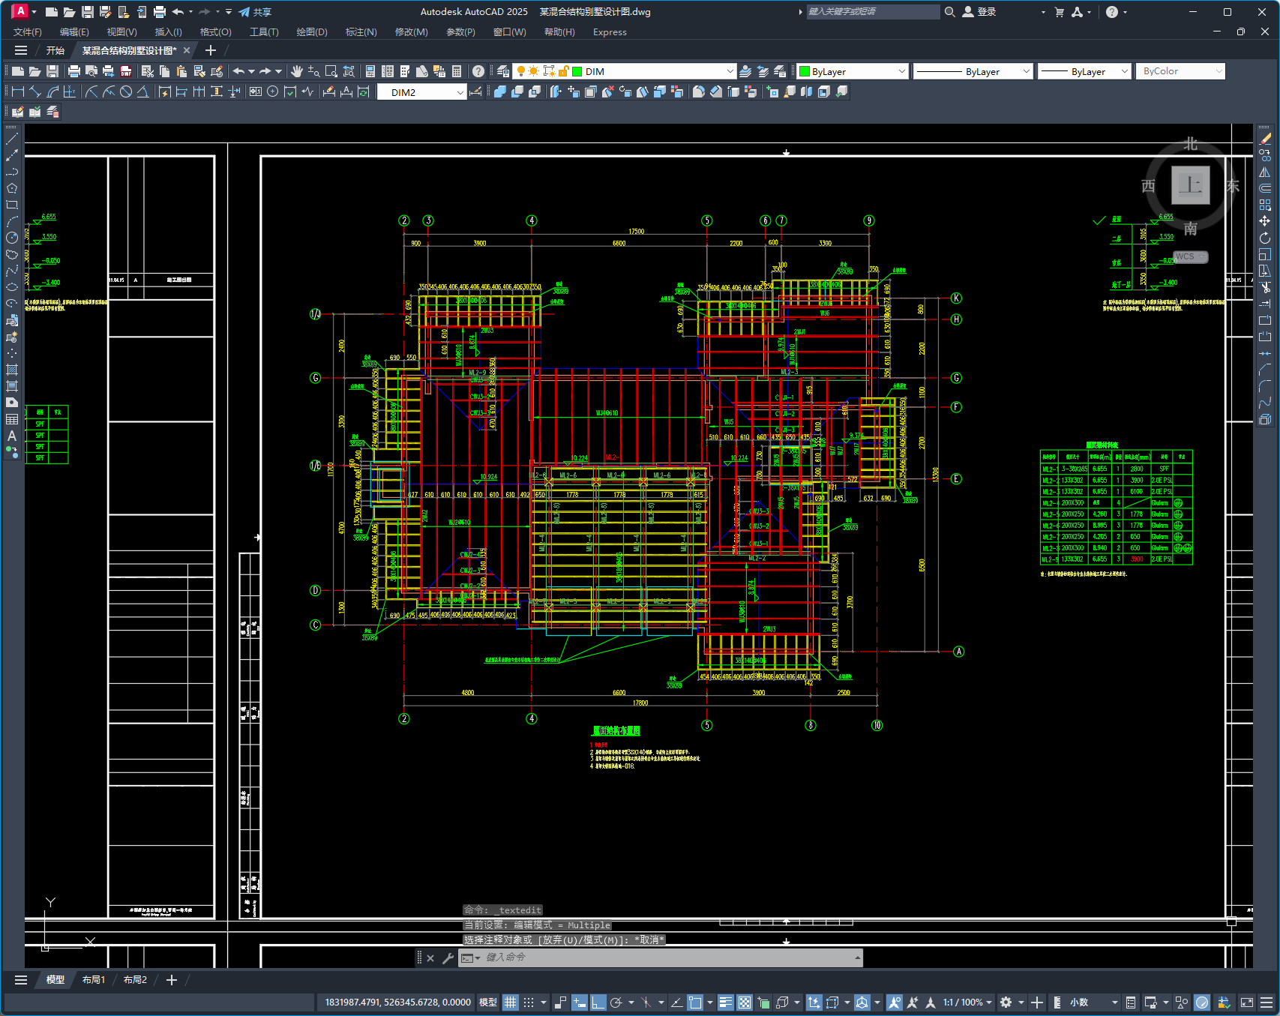The image size is (1280, 1016).
Task: Activate the Pan hand tool
Action: [297, 71]
